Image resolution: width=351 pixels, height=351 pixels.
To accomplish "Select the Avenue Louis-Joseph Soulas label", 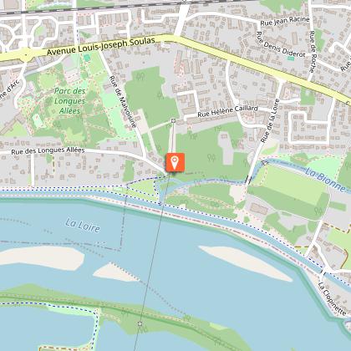I will pyautogui.click(x=100, y=46).
